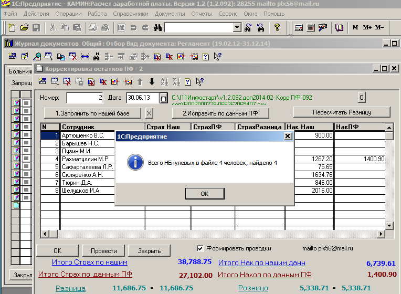This screenshot has height=294, width=401.
Task: Click the interval arrows icon in journal toolbar
Action: pyautogui.click(x=85, y=56)
